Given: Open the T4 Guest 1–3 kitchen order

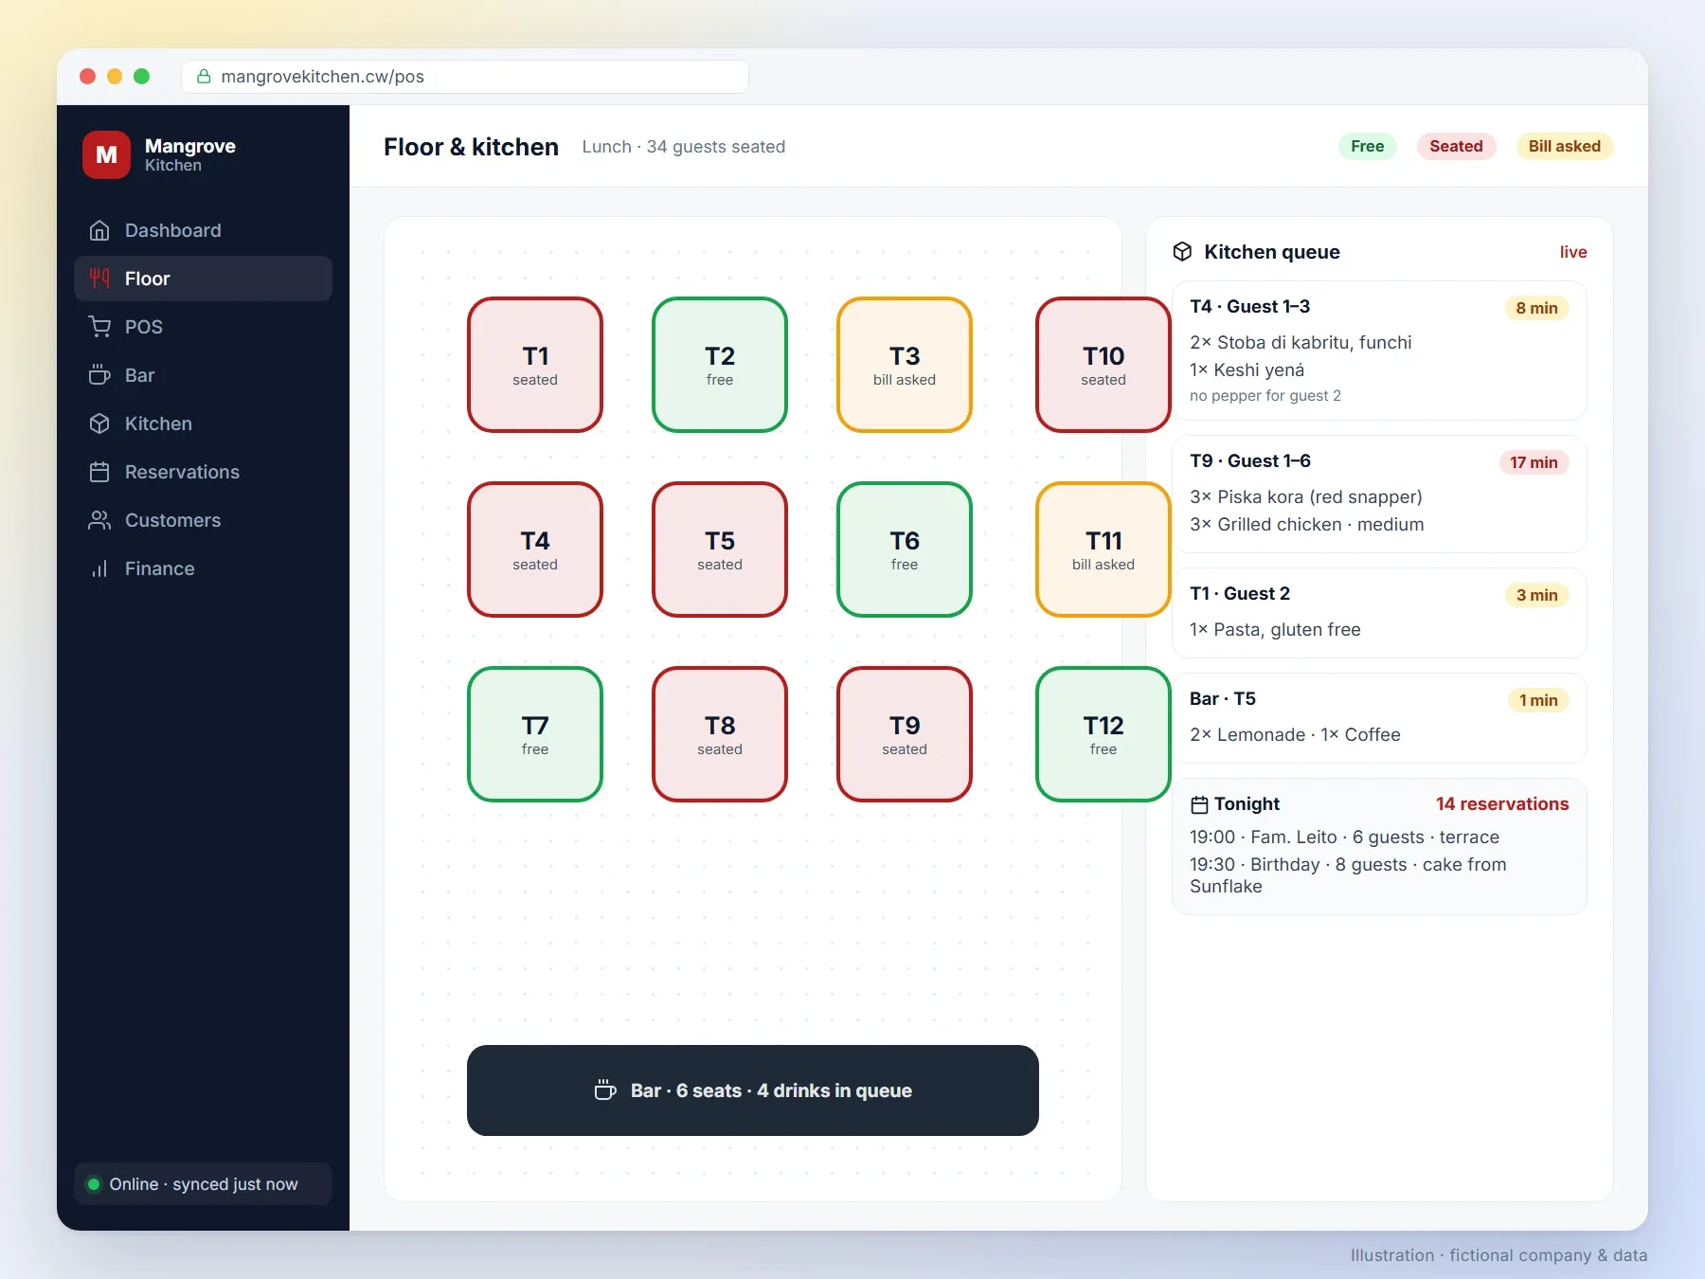Looking at the screenshot, I should click(1379, 351).
